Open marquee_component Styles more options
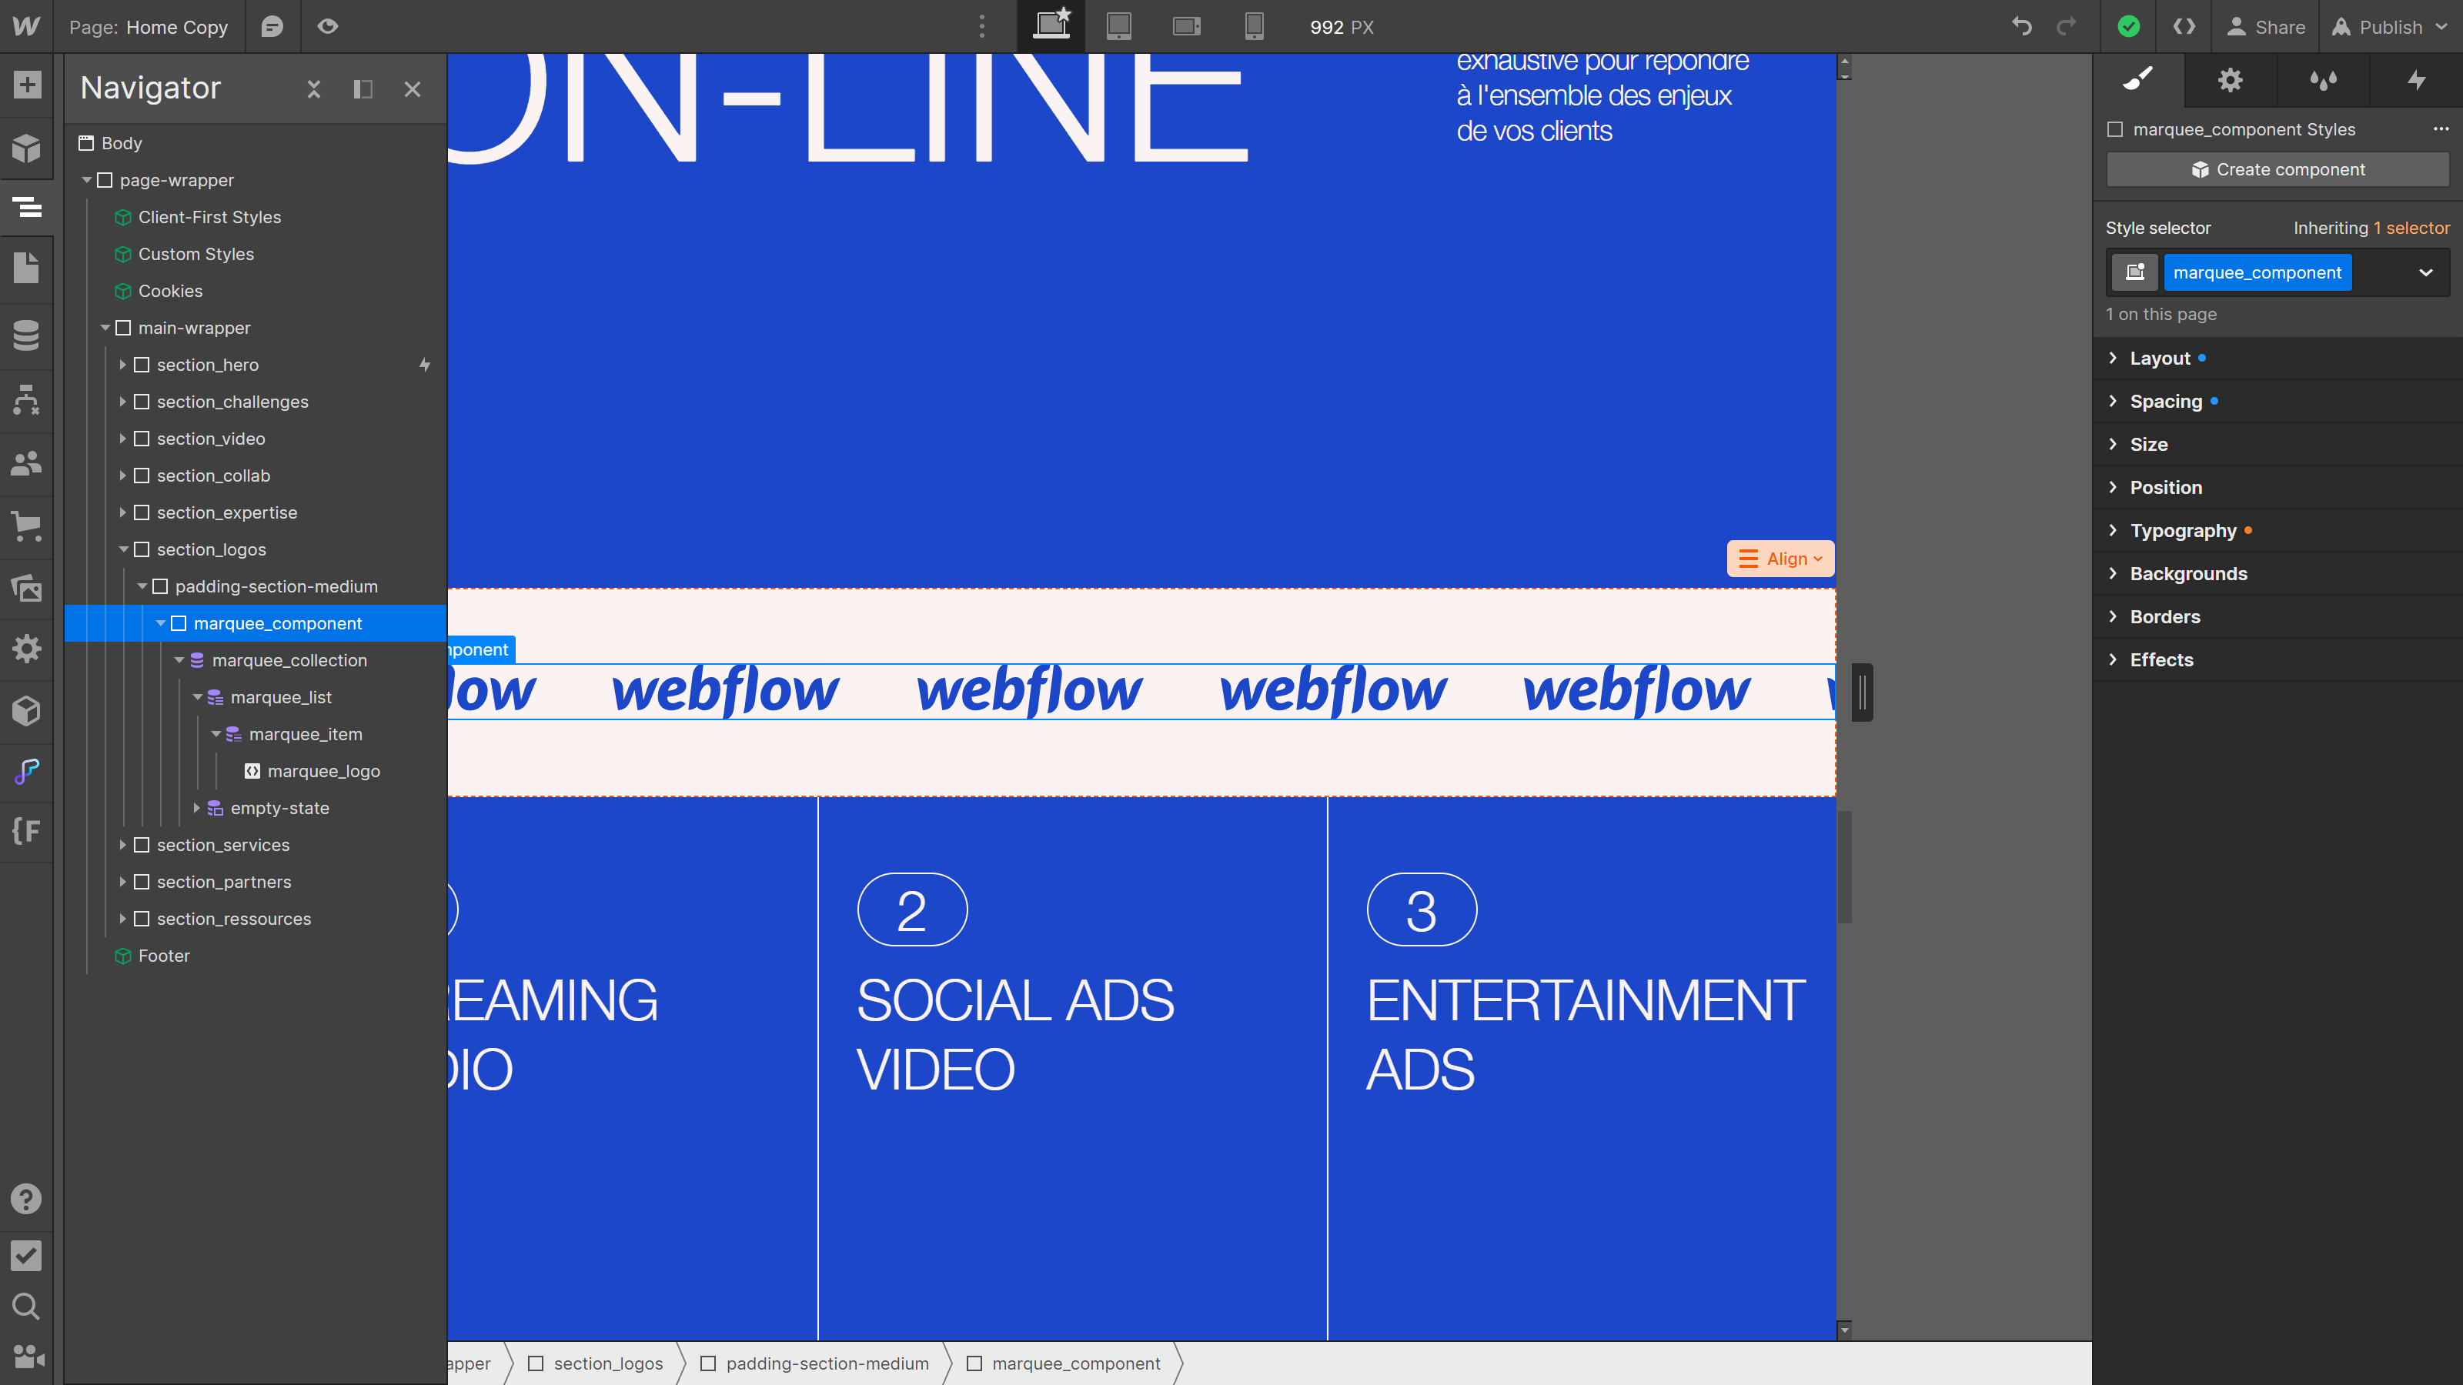The image size is (2463, 1385). tap(2441, 128)
